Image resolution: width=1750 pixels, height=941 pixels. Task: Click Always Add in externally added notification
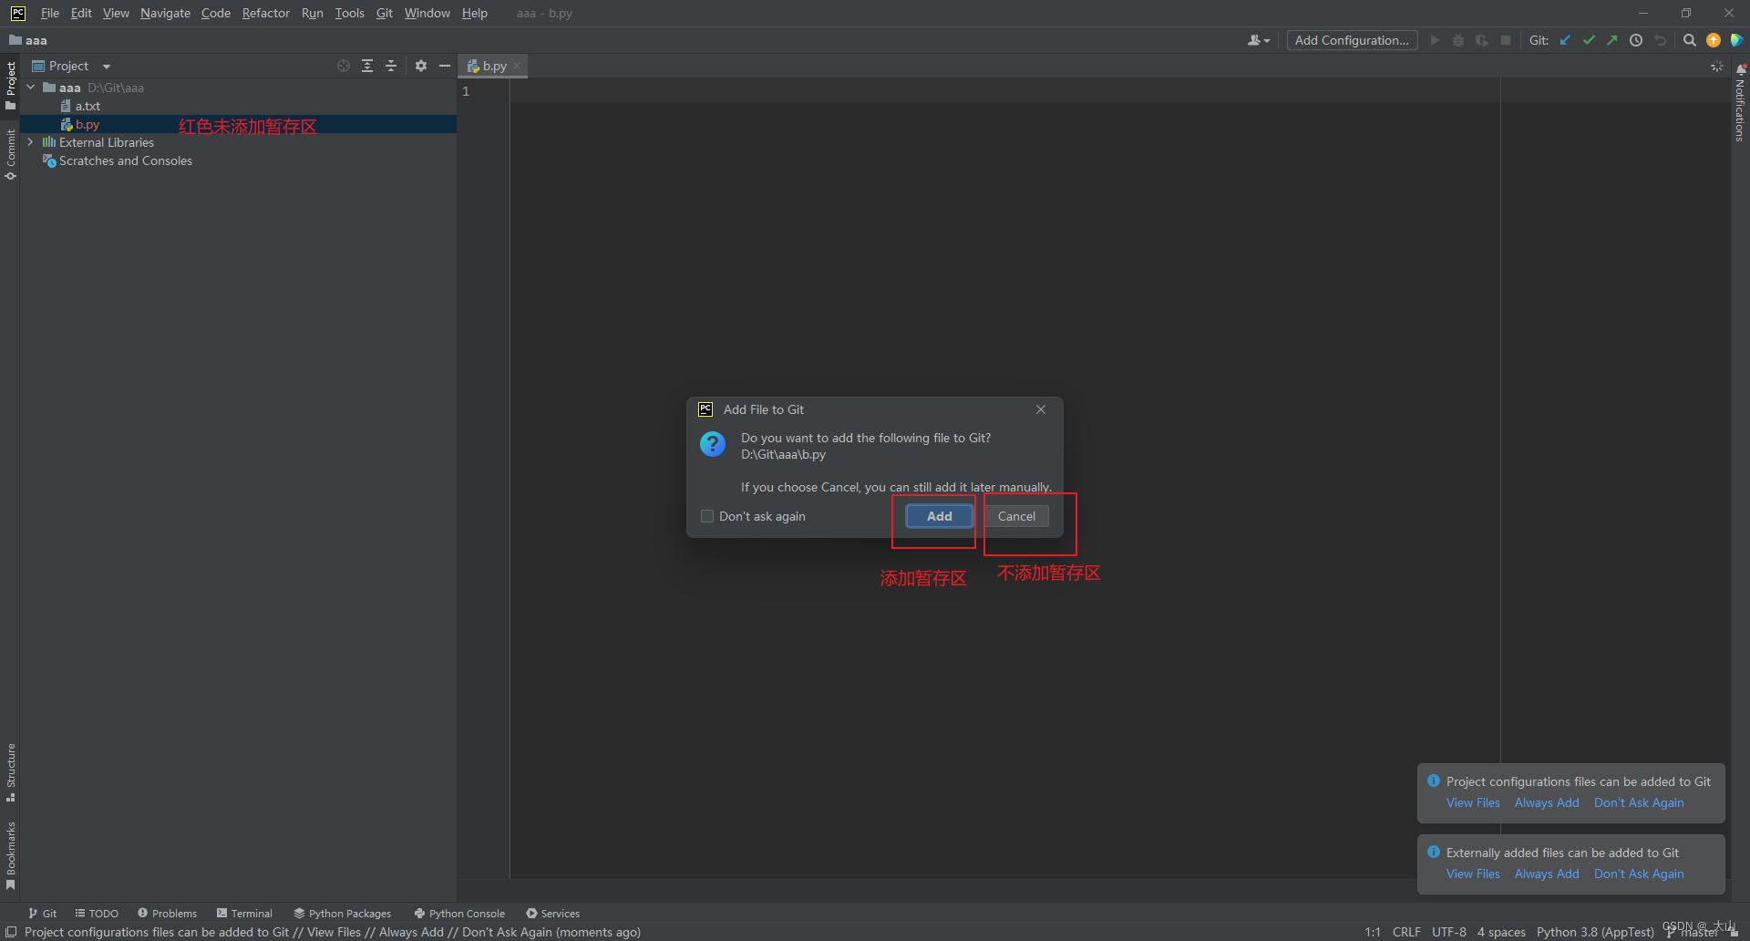pos(1547,874)
